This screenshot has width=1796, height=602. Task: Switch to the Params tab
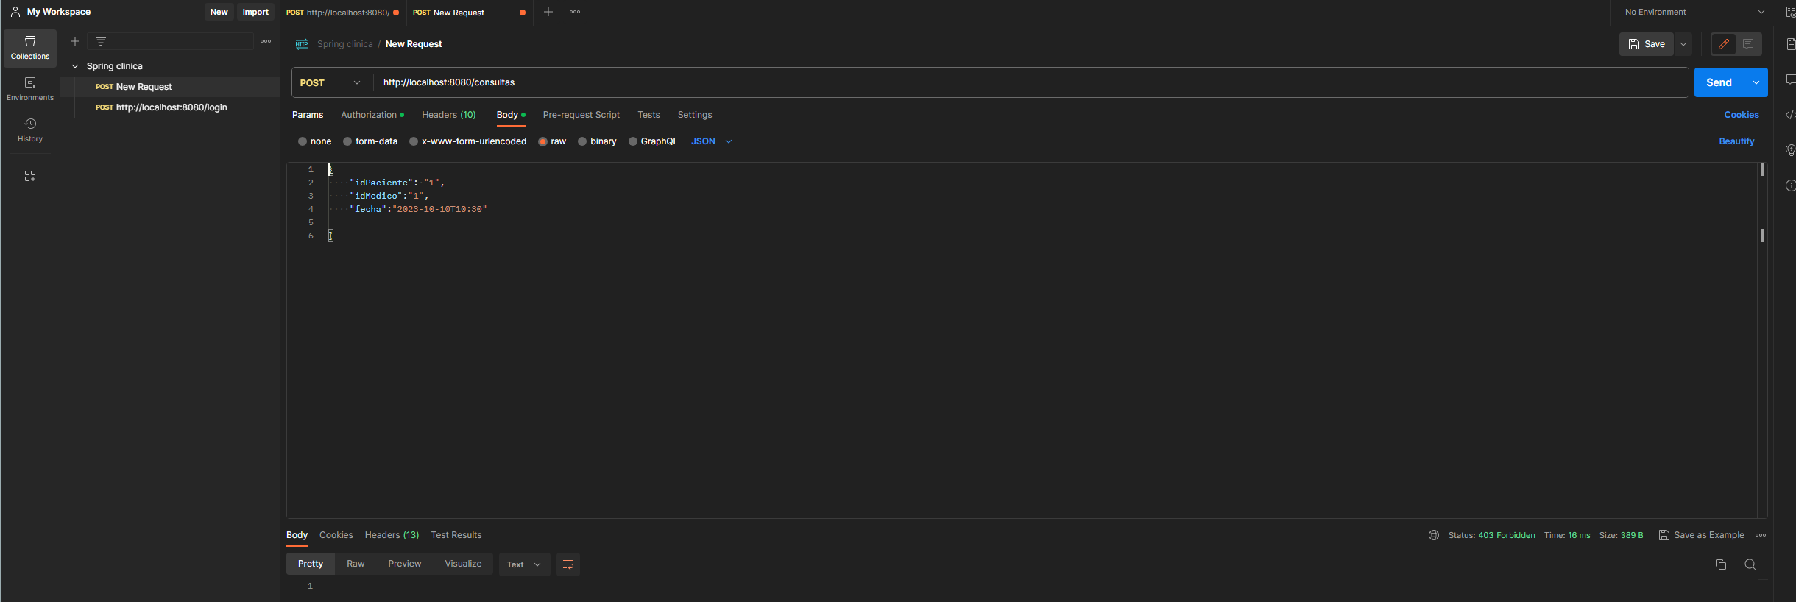pos(308,115)
